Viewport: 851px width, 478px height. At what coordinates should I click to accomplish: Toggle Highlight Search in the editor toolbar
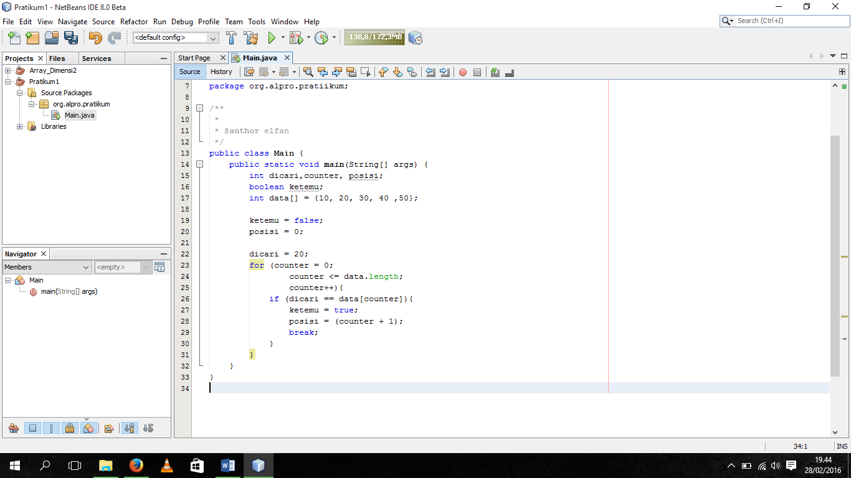349,72
